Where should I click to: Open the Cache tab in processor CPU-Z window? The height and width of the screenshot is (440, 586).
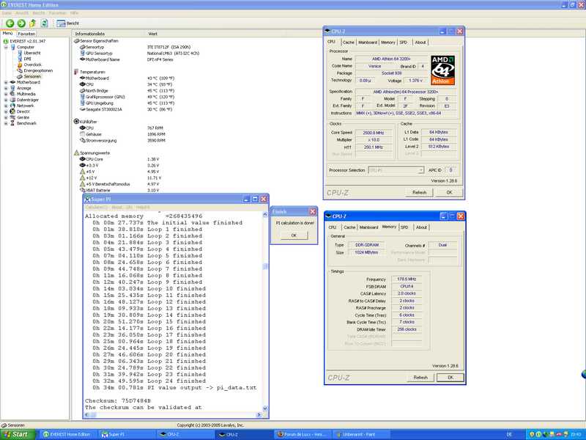pos(348,43)
